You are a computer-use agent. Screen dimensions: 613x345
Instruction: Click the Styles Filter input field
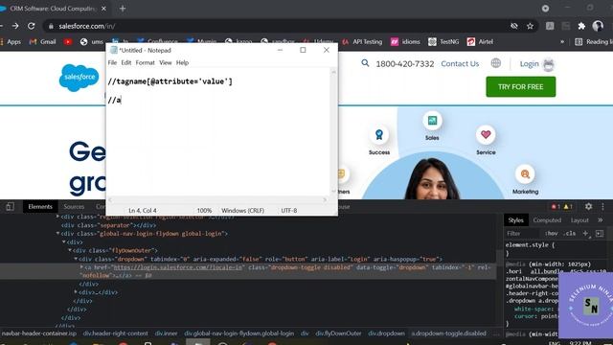click(523, 234)
